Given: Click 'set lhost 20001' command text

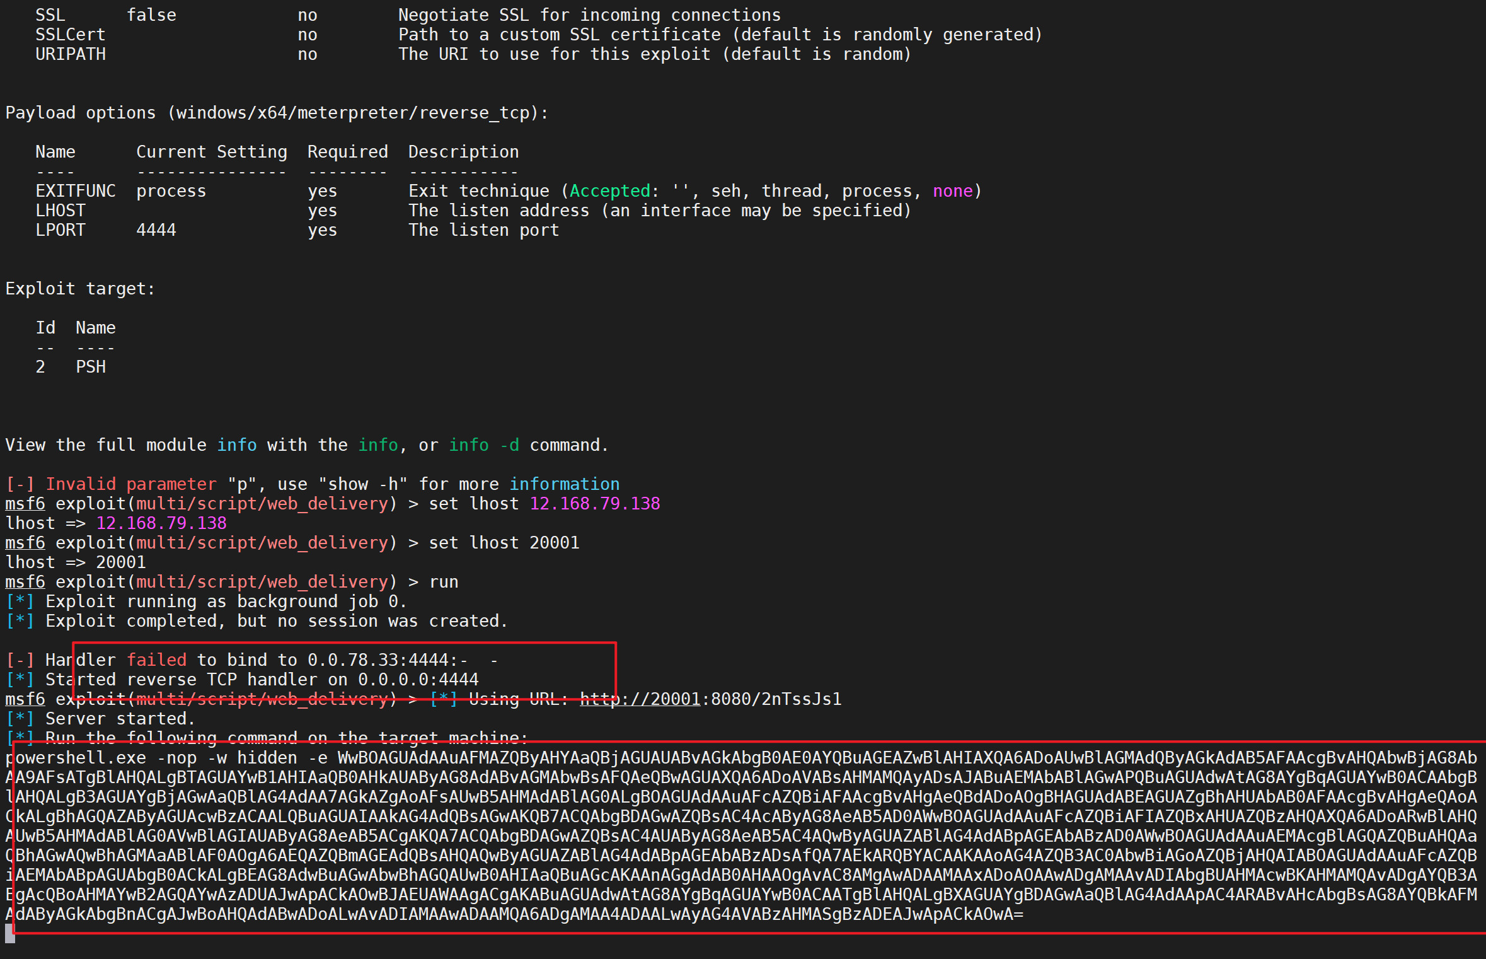Looking at the screenshot, I should pyautogui.click(x=504, y=543).
